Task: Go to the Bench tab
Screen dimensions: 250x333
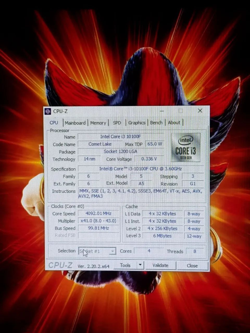Action: (x=156, y=123)
